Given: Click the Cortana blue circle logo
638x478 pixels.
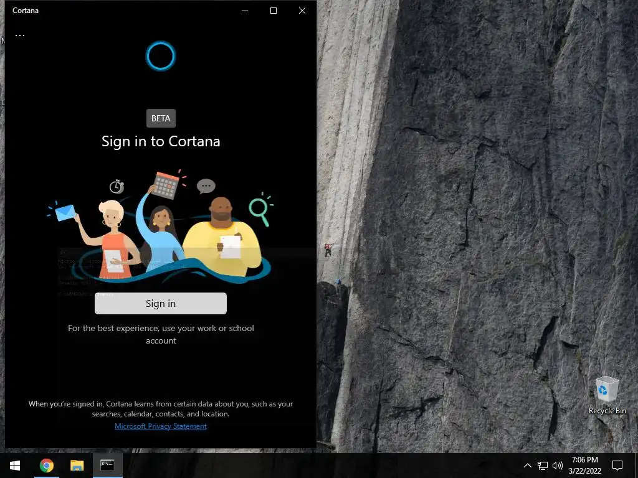Looking at the screenshot, I should [161, 56].
